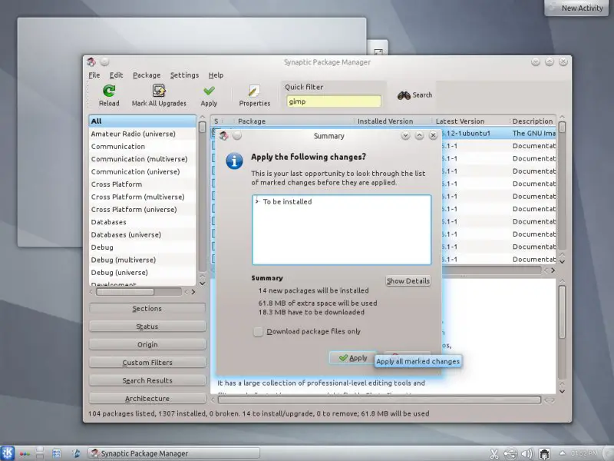Select Communication (multiverse) category
The height and width of the screenshot is (461, 614).
click(143, 159)
